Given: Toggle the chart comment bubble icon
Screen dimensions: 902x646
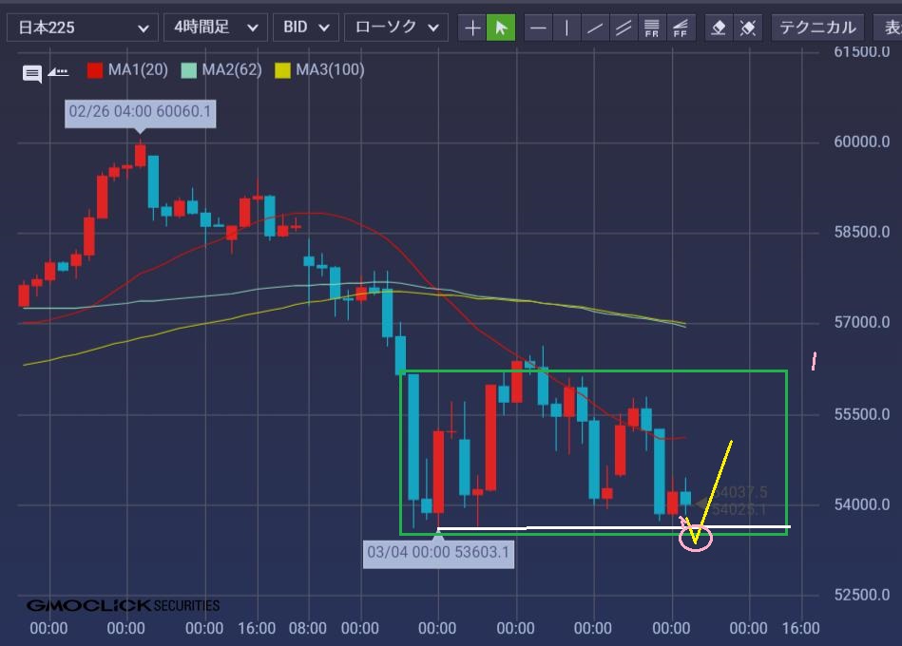Looking at the screenshot, I should pos(31,72).
